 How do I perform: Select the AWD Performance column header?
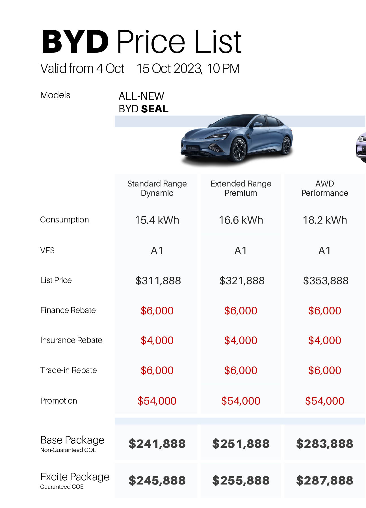click(325, 188)
